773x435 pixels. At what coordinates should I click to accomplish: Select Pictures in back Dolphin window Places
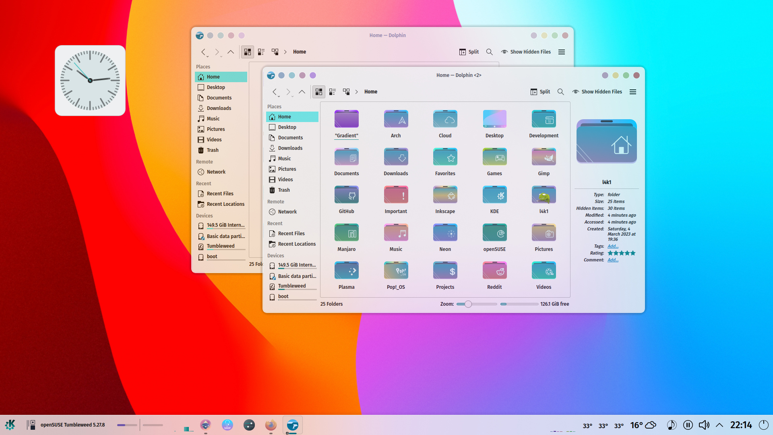(x=221, y=129)
